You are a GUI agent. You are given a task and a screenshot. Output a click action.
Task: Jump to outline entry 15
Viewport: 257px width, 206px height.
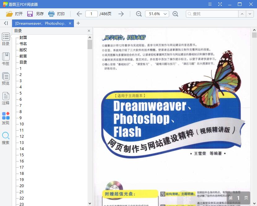[x=22, y=155]
